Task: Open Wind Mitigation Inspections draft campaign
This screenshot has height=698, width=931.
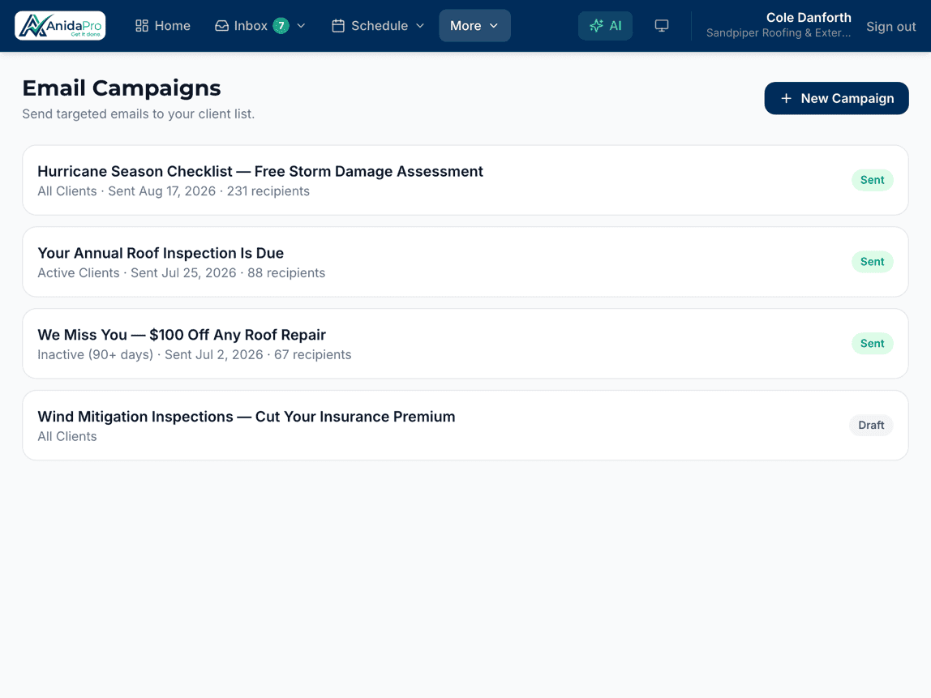Action: coord(465,425)
